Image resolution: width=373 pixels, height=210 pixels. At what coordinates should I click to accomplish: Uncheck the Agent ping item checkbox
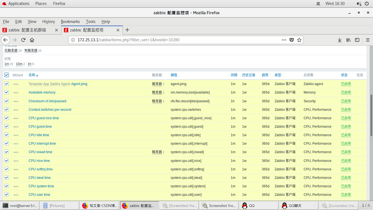(x=7, y=84)
